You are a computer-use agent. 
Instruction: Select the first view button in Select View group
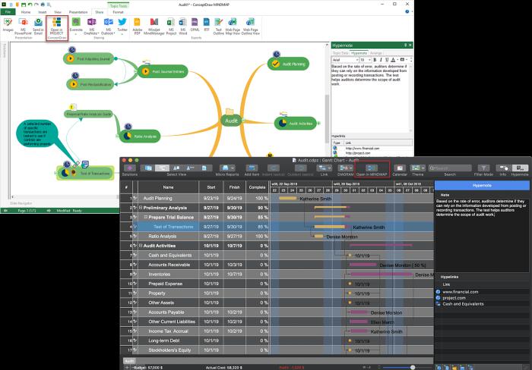148,168
